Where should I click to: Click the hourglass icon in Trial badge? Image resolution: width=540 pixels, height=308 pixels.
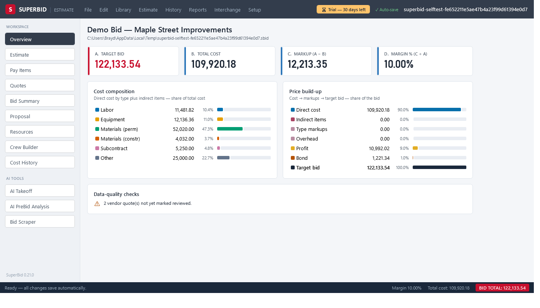(x=324, y=10)
